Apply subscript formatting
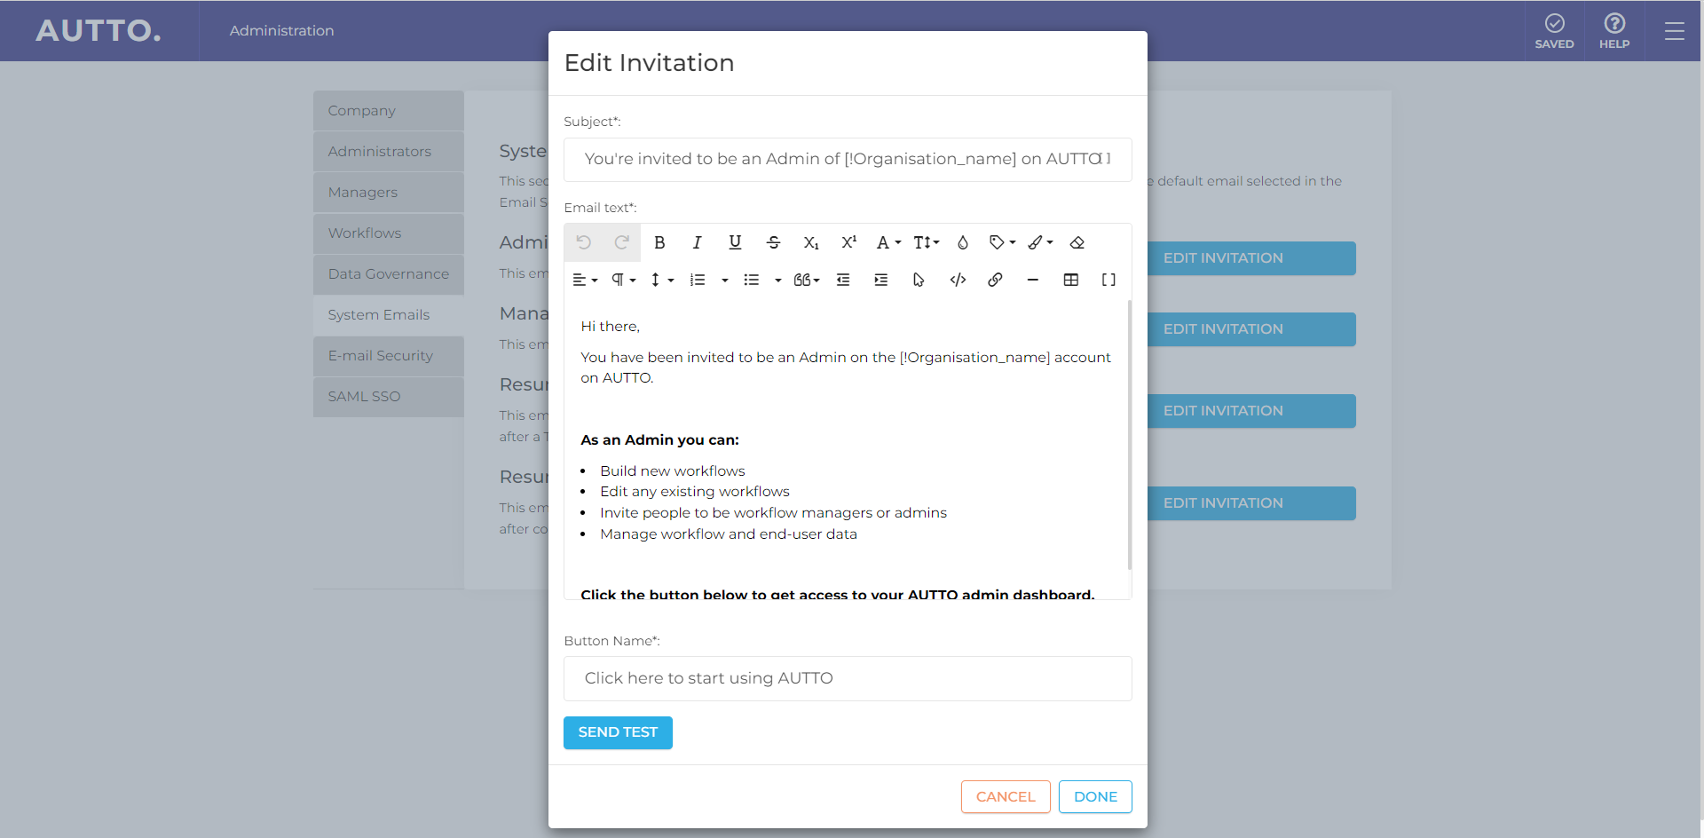 (811, 241)
